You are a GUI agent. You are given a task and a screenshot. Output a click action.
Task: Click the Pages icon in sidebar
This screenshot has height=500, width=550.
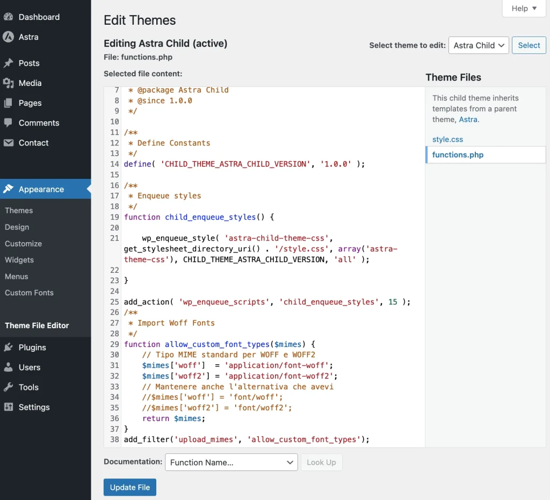coord(9,103)
